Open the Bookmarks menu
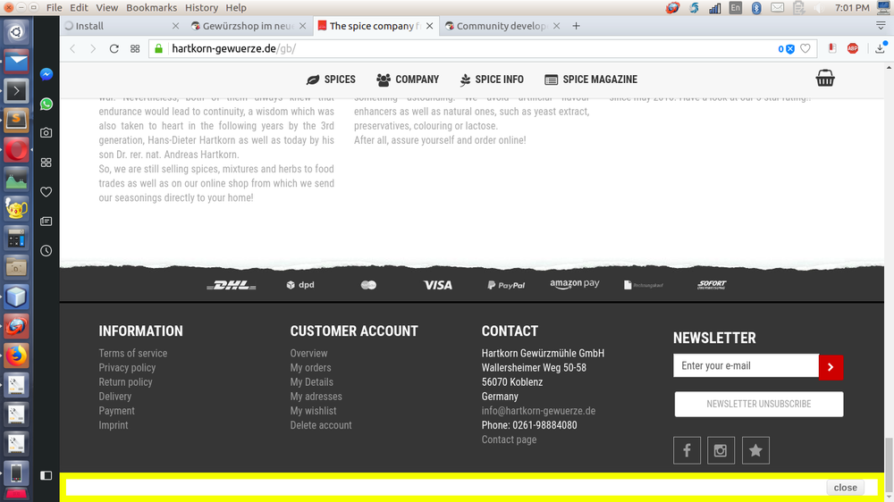The image size is (894, 502). point(152,7)
